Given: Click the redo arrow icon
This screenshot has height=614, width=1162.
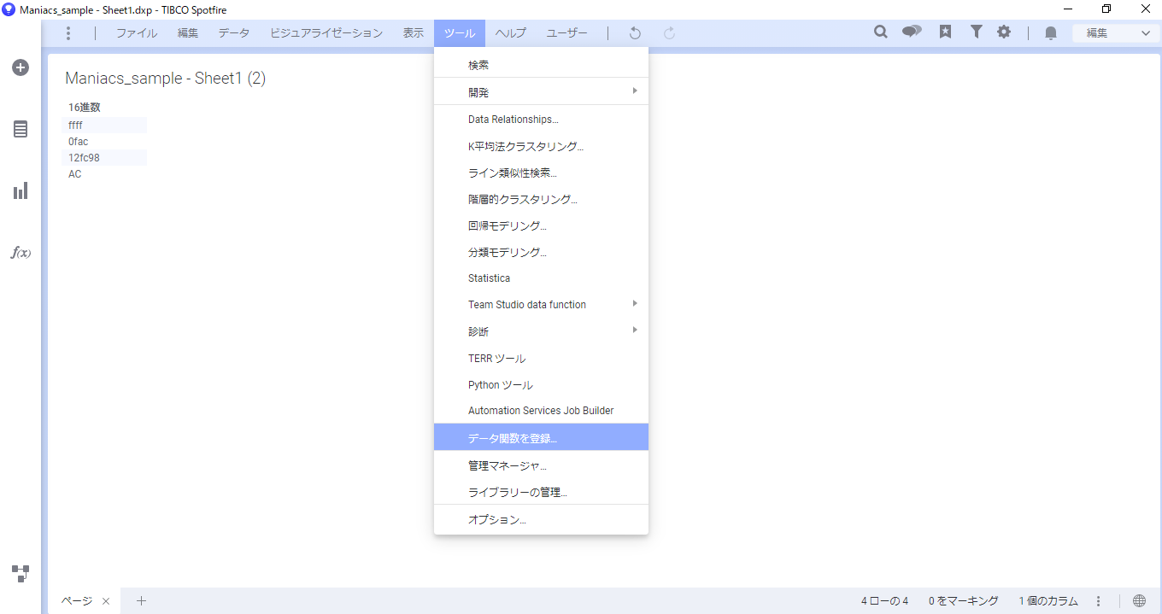Looking at the screenshot, I should click(670, 33).
